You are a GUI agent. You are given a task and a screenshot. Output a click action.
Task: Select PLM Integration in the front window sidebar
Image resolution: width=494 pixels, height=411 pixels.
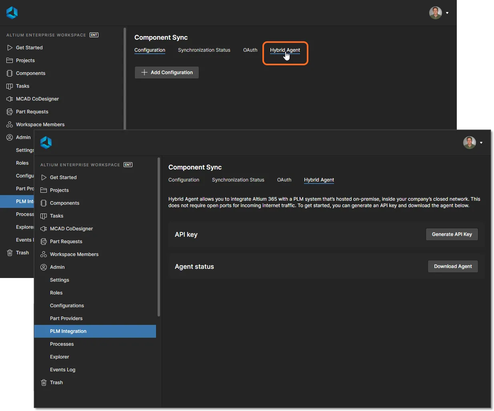[x=95, y=331]
